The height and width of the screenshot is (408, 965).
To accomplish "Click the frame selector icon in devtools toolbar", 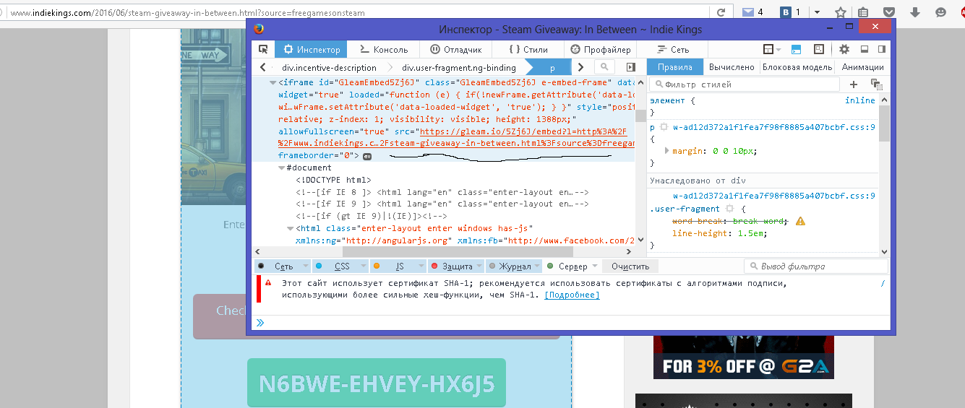I will [x=769, y=50].
